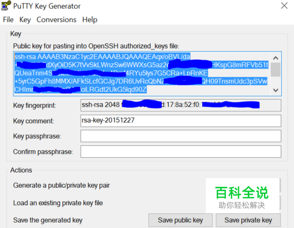This screenshot has width=294, height=228.
Task: Click the public key scrollbar up arrow
Action: [276, 58]
